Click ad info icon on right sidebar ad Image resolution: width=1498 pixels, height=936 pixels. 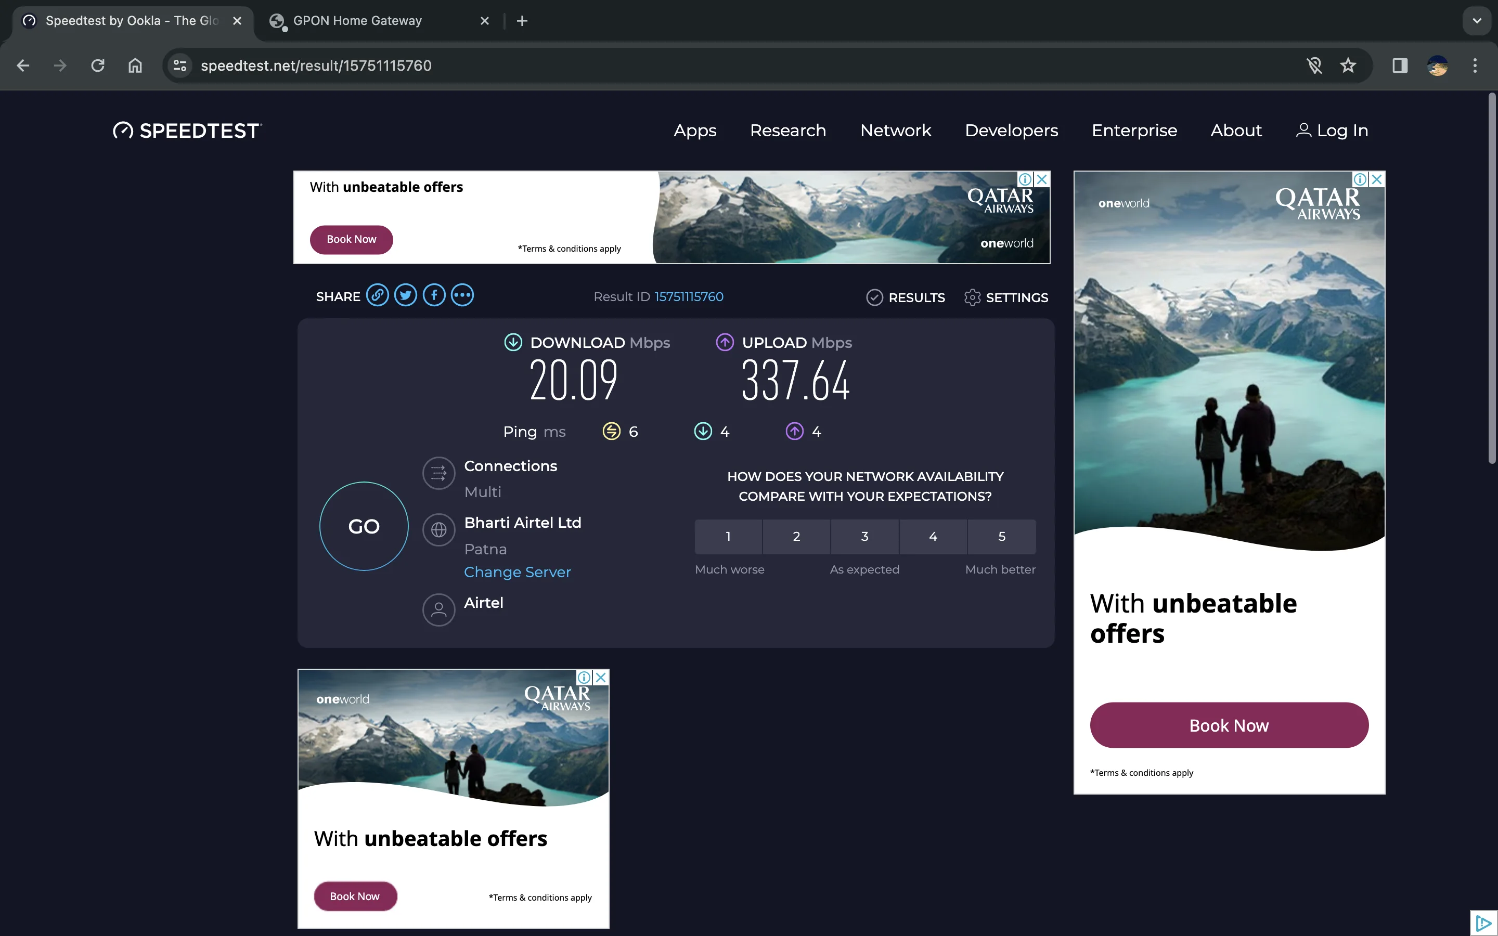[x=1361, y=179]
